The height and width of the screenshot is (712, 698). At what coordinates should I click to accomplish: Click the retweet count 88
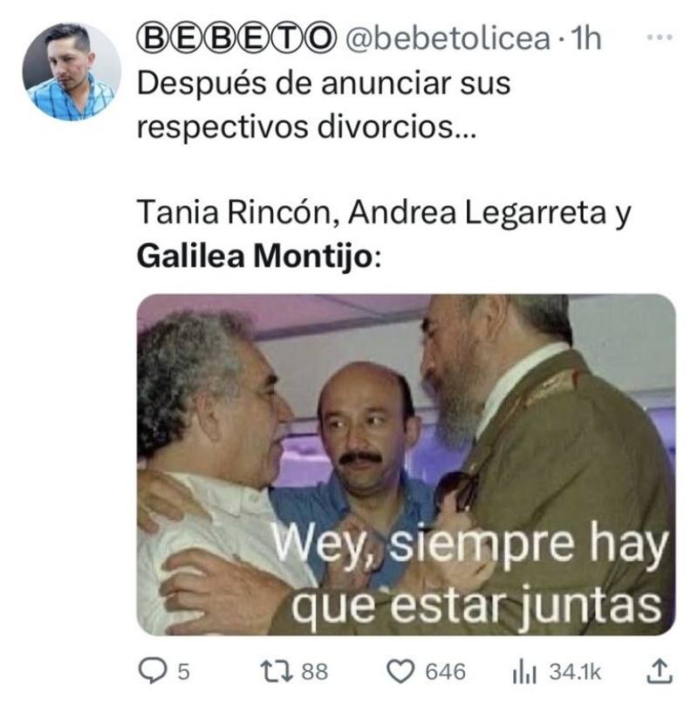[x=315, y=672]
